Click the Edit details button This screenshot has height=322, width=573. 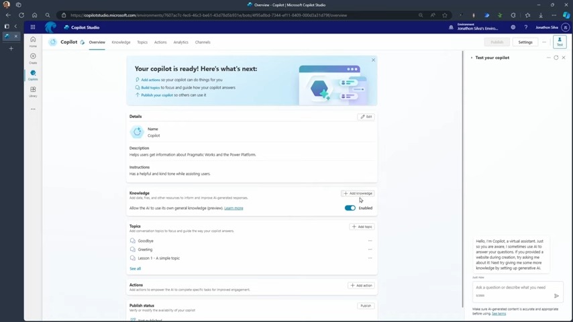point(366,117)
